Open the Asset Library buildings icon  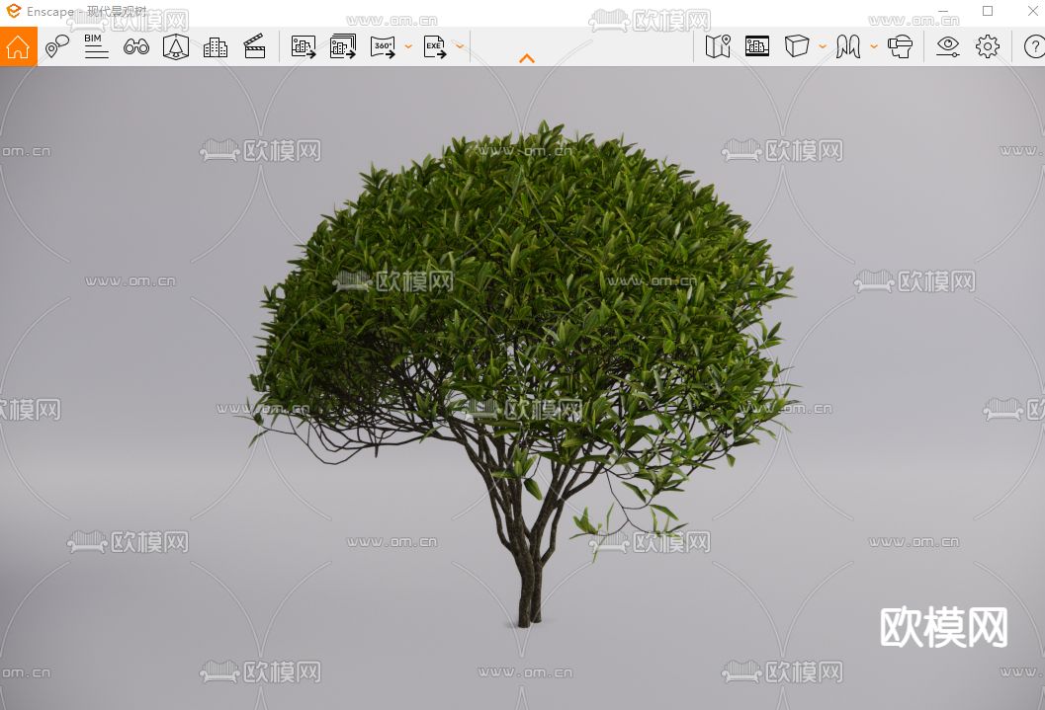[216, 46]
